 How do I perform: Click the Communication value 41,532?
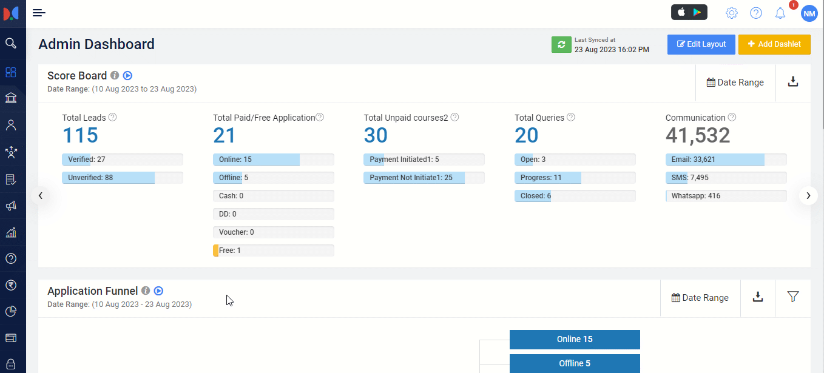[x=698, y=135]
